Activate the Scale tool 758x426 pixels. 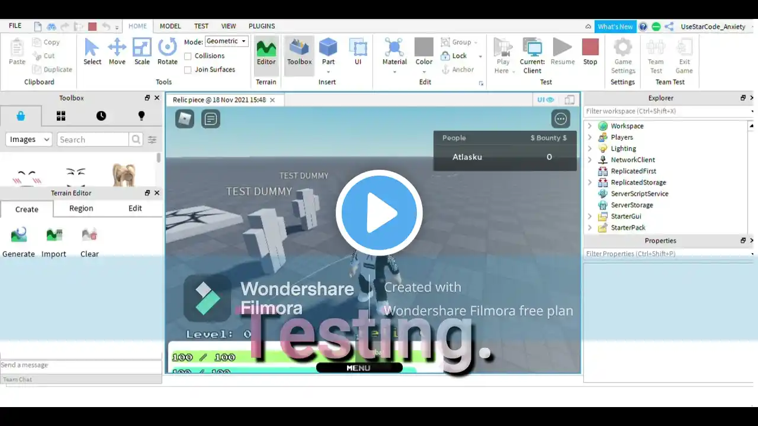point(142,51)
